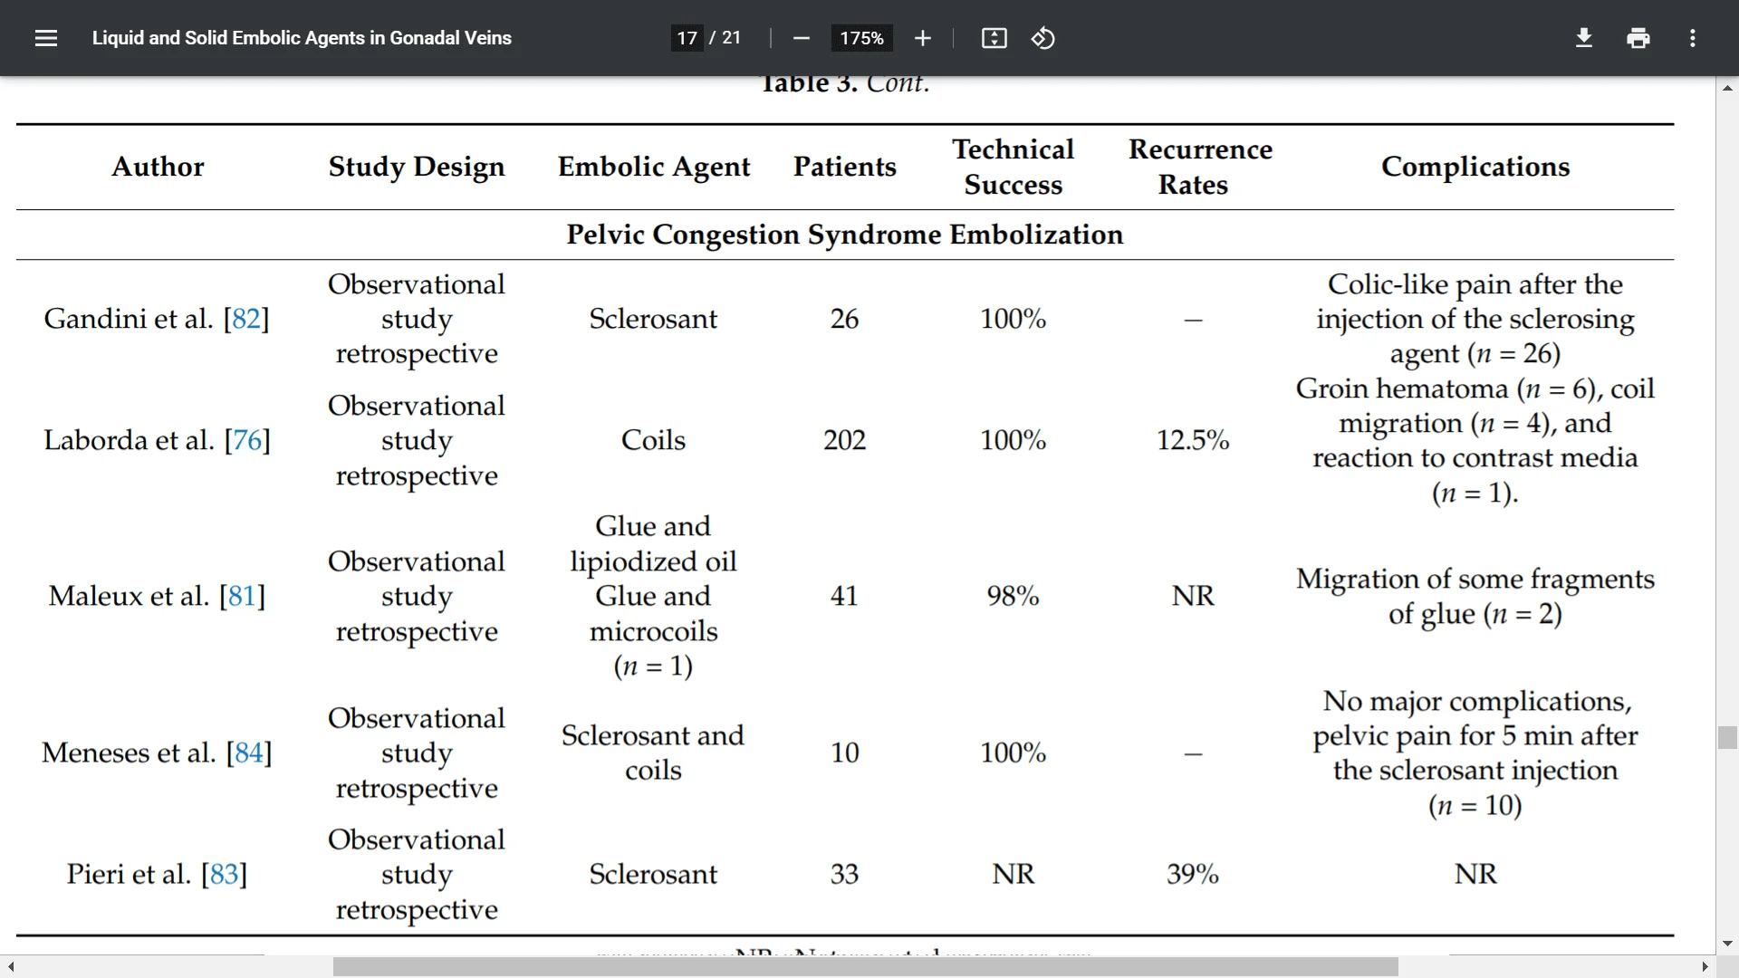Click the '202' patients cell
Screen dimensions: 1739x978
(x=844, y=440)
